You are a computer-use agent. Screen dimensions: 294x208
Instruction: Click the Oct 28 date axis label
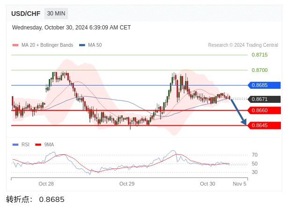click(46, 184)
